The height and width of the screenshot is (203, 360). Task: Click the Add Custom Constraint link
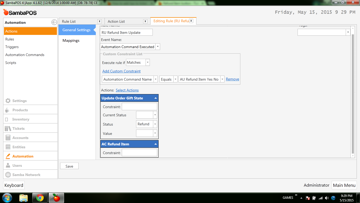click(x=121, y=71)
